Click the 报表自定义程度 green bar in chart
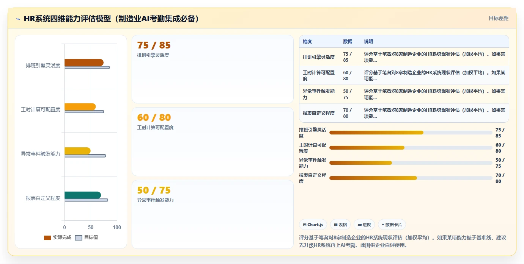The image size is (524, 264). tap(83, 195)
